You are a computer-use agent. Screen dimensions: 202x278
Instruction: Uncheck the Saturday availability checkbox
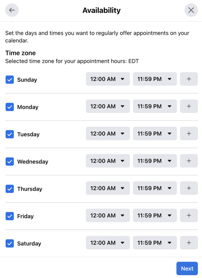(9, 244)
